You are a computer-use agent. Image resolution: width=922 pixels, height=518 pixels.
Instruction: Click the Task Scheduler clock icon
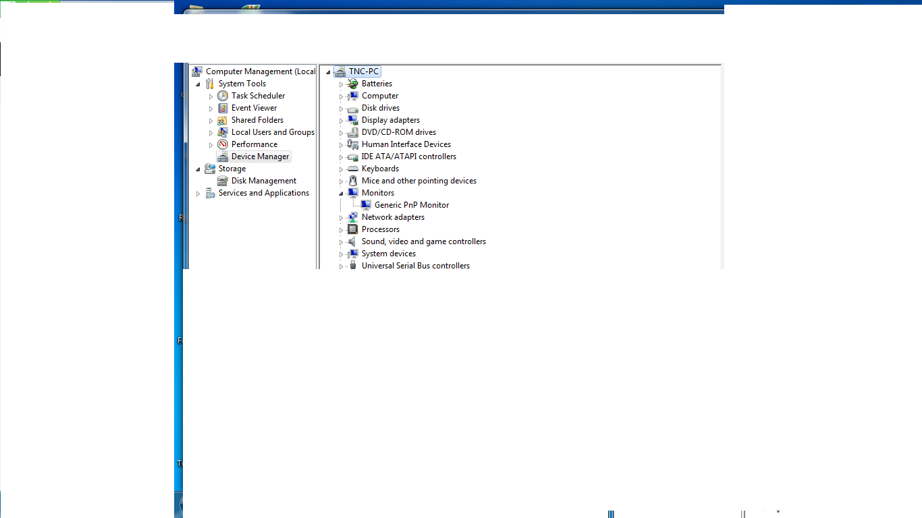coord(223,96)
